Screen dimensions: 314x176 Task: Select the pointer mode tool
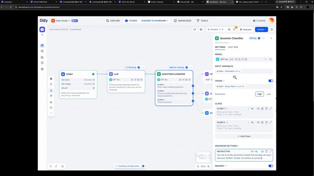[51, 91]
